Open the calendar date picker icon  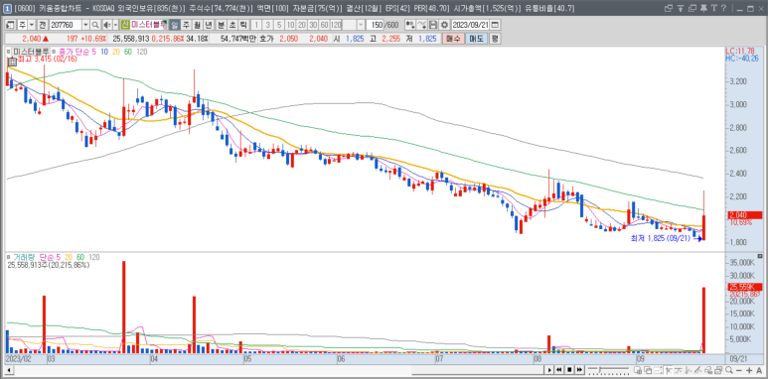click(495, 25)
